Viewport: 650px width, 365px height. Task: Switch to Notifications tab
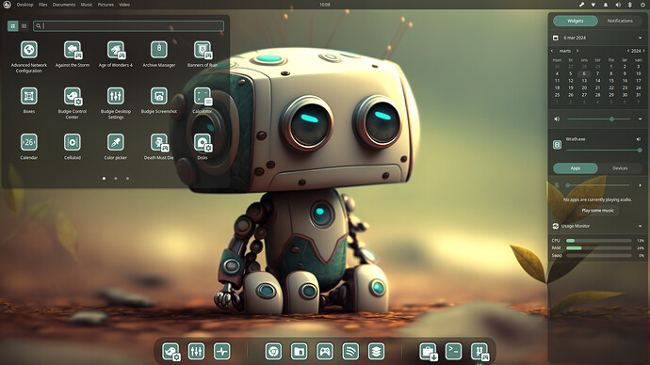click(x=620, y=21)
